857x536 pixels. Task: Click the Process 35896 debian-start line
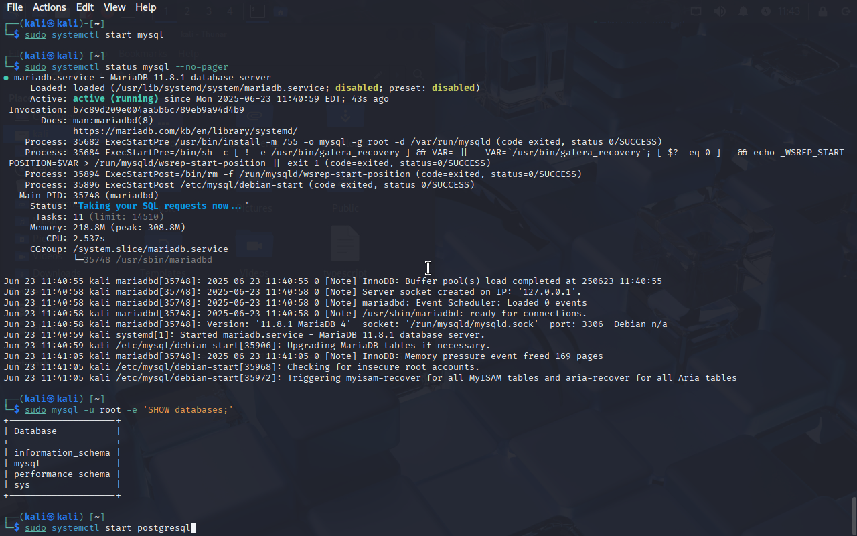click(x=250, y=185)
